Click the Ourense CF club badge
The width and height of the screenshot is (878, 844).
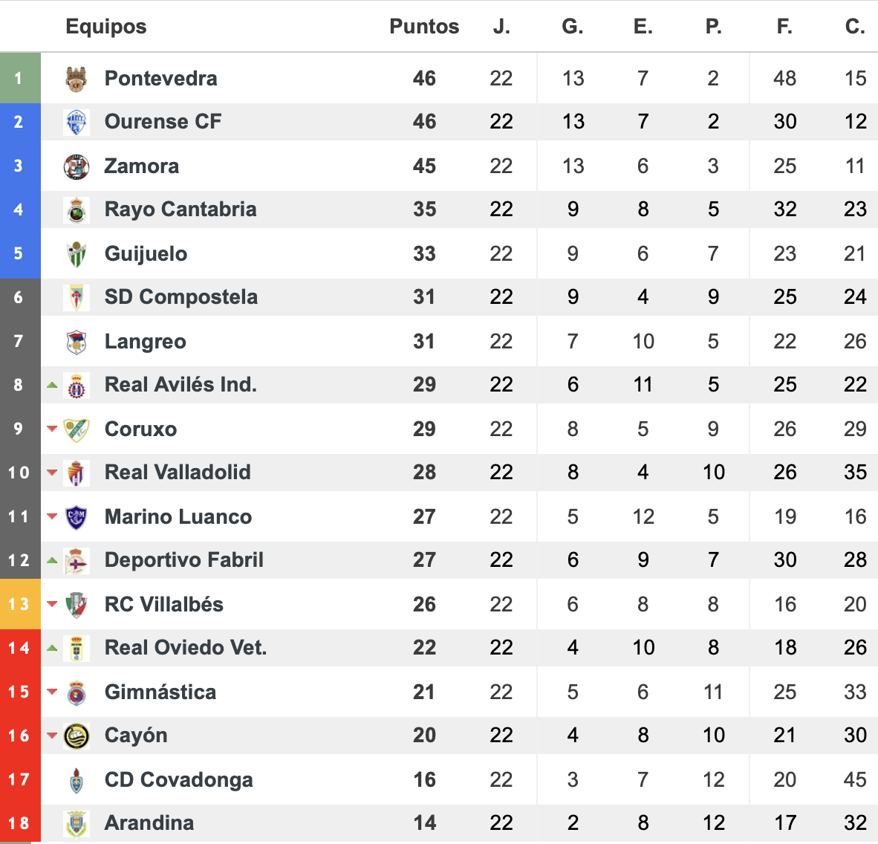pyautogui.click(x=77, y=122)
